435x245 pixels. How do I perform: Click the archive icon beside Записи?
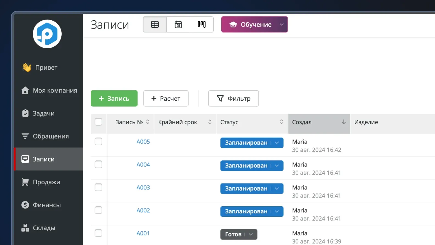(x=25, y=159)
